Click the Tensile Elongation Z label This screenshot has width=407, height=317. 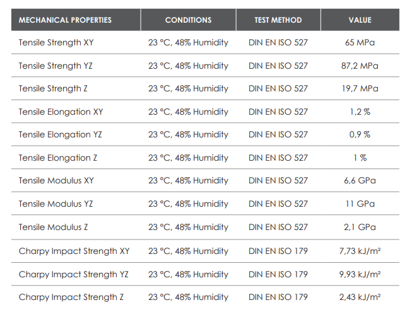click(57, 158)
